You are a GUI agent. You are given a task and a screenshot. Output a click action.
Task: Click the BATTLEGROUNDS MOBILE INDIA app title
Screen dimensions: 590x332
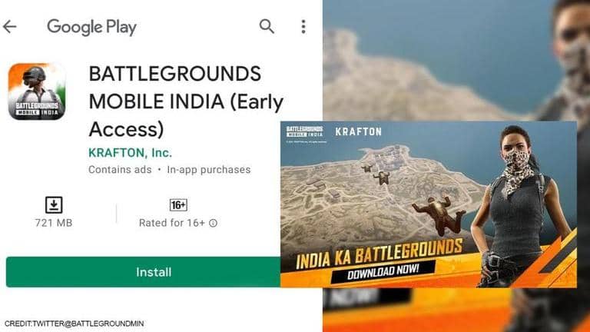(186, 101)
